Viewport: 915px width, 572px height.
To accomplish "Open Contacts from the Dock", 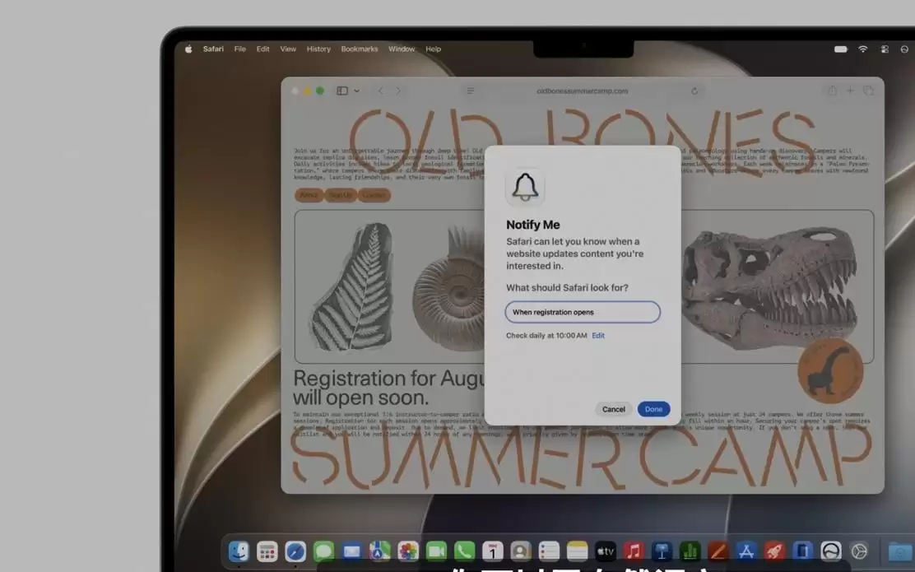I will tap(521, 551).
